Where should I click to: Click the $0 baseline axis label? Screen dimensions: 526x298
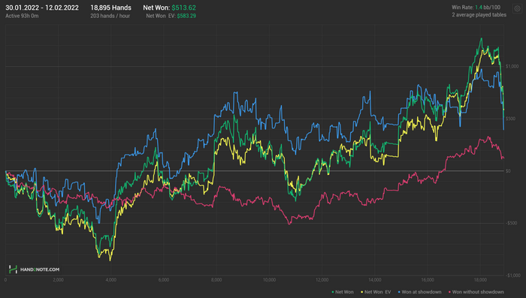508,171
